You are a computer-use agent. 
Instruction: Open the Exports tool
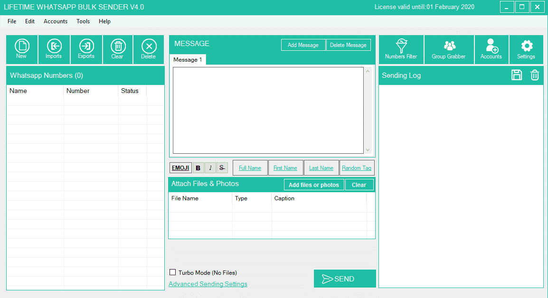(86, 49)
